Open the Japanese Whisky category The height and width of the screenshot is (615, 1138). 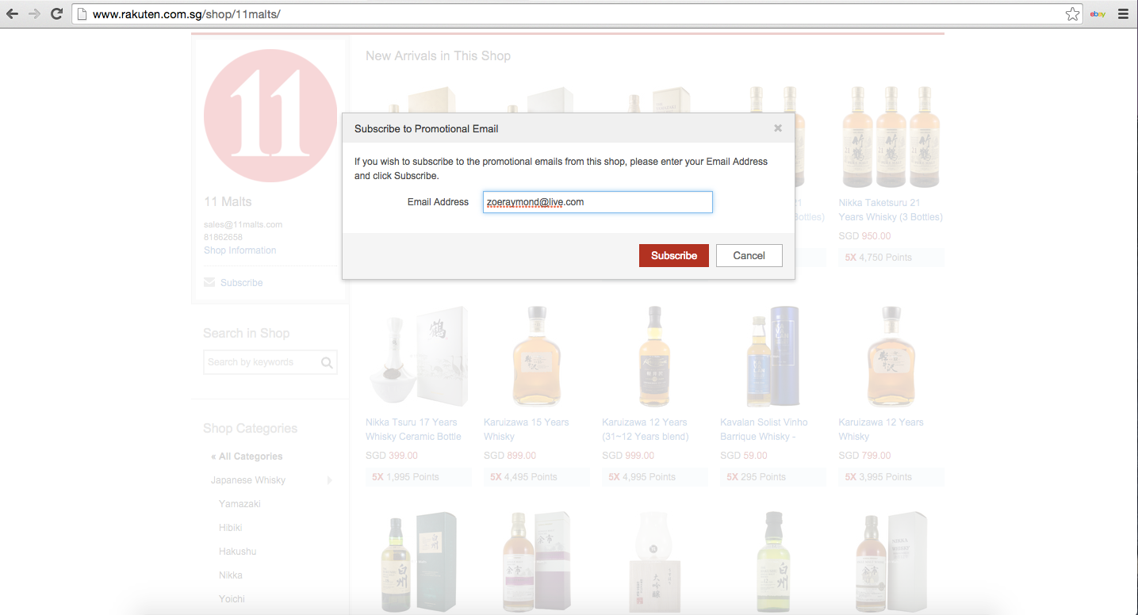248,480
